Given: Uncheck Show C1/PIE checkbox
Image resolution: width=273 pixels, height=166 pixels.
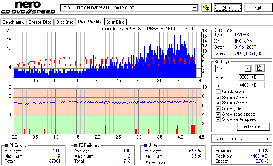Looking at the screenshot, I should (x=218, y=98).
